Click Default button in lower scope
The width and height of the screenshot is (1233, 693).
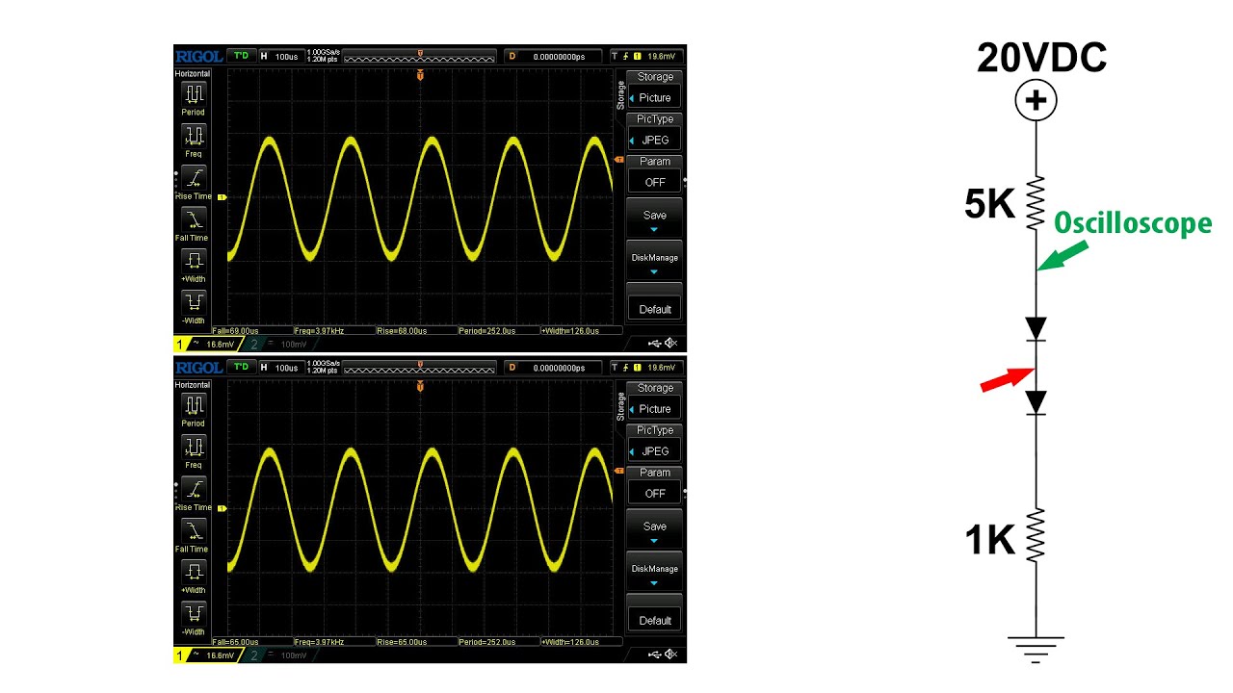655,614
